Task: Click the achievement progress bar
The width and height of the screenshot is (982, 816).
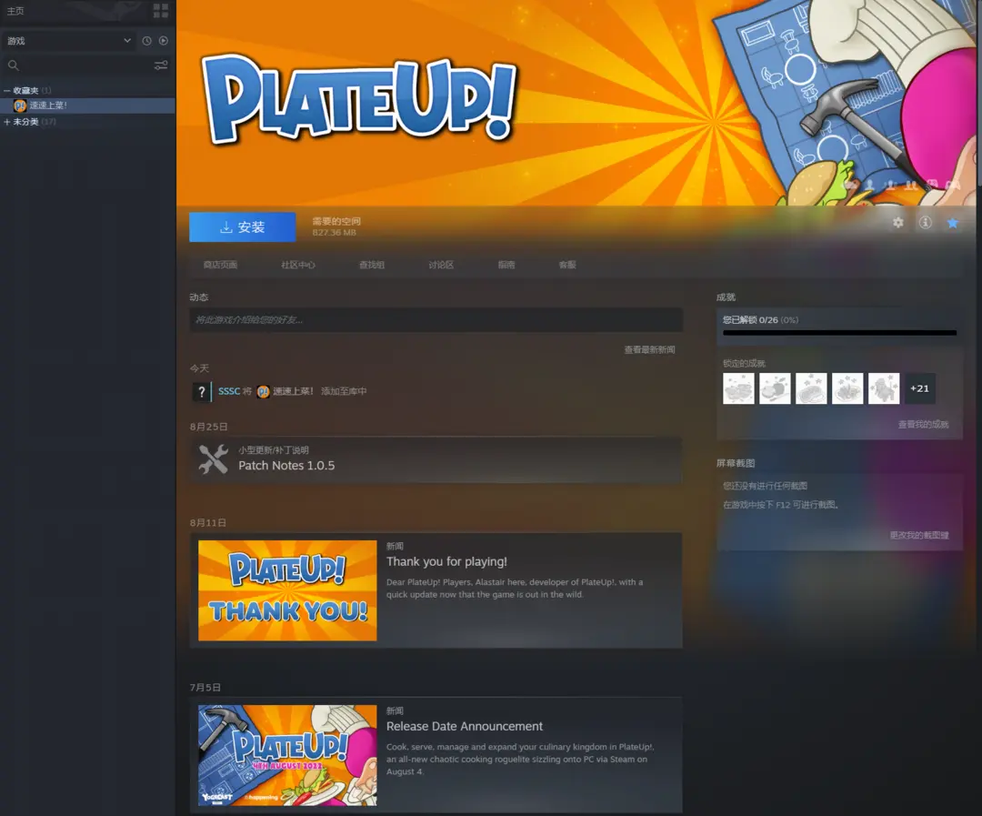Action: pos(840,333)
